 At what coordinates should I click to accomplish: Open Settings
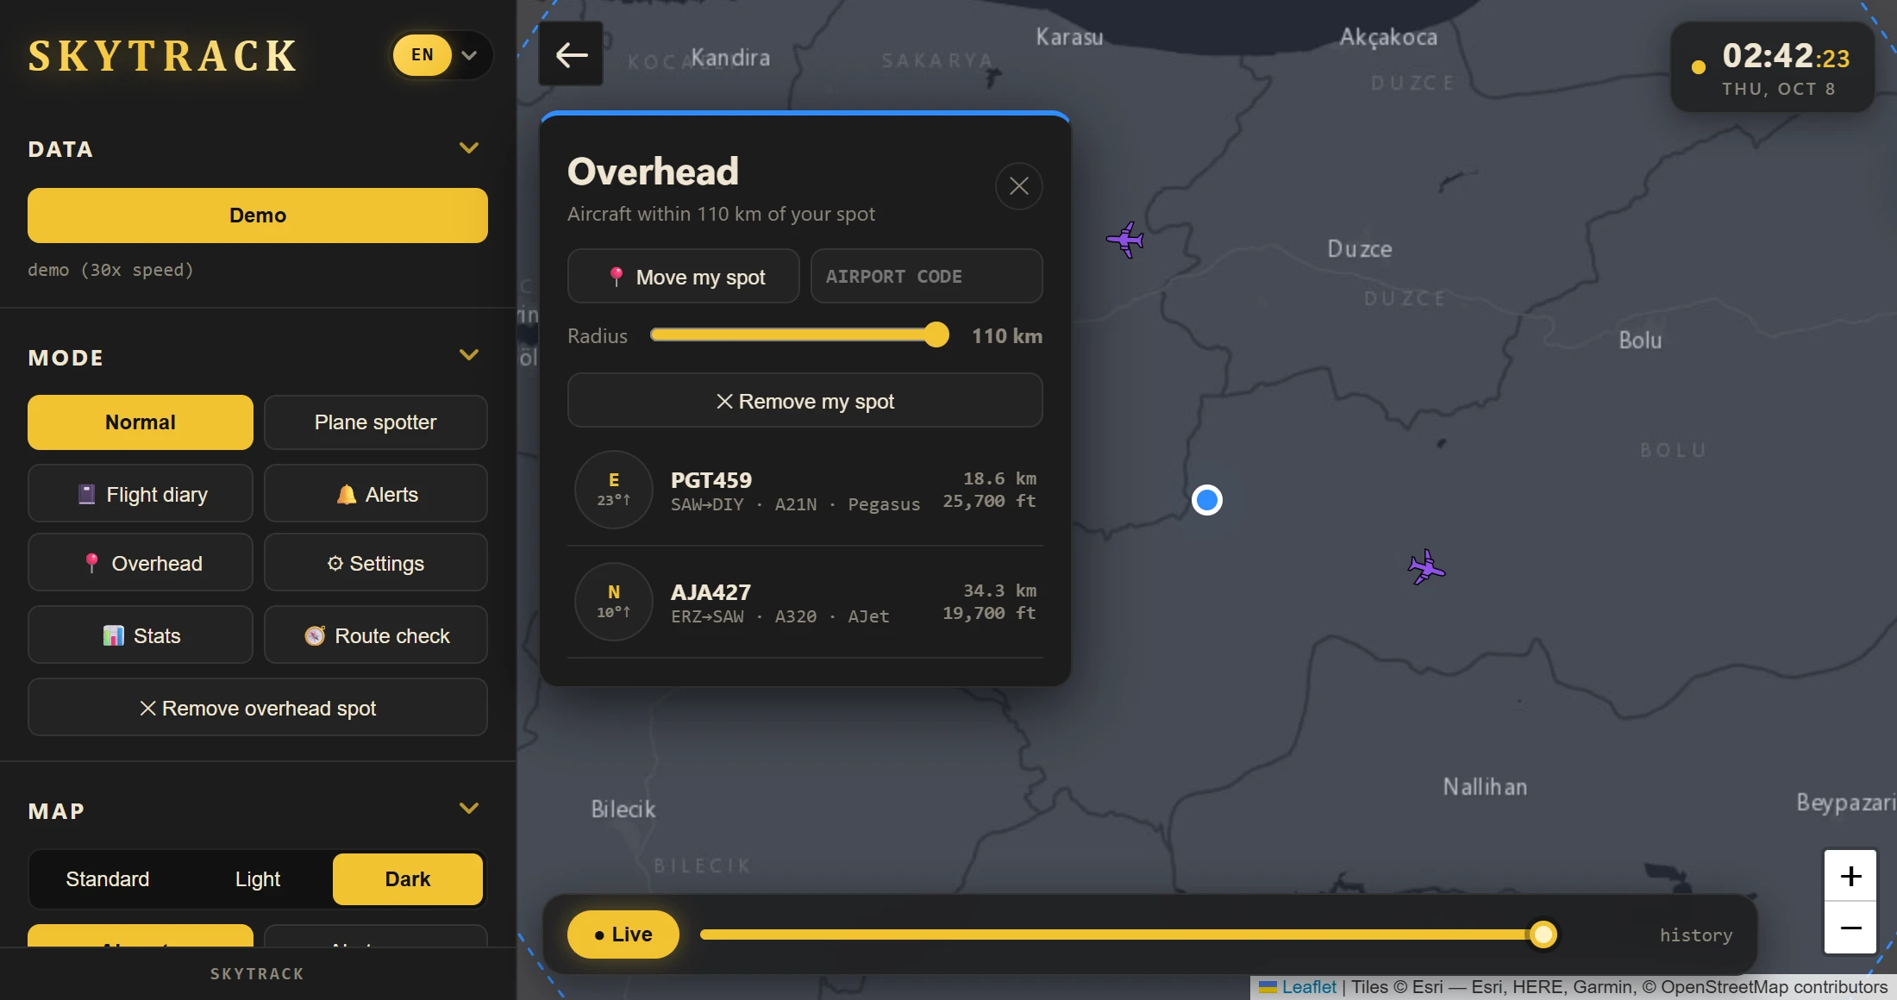point(376,563)
